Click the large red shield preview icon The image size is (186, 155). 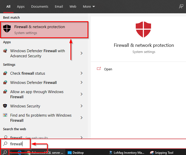point(143,29)
